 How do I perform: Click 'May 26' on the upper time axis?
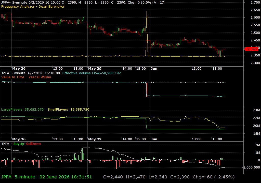pos(19,68)
